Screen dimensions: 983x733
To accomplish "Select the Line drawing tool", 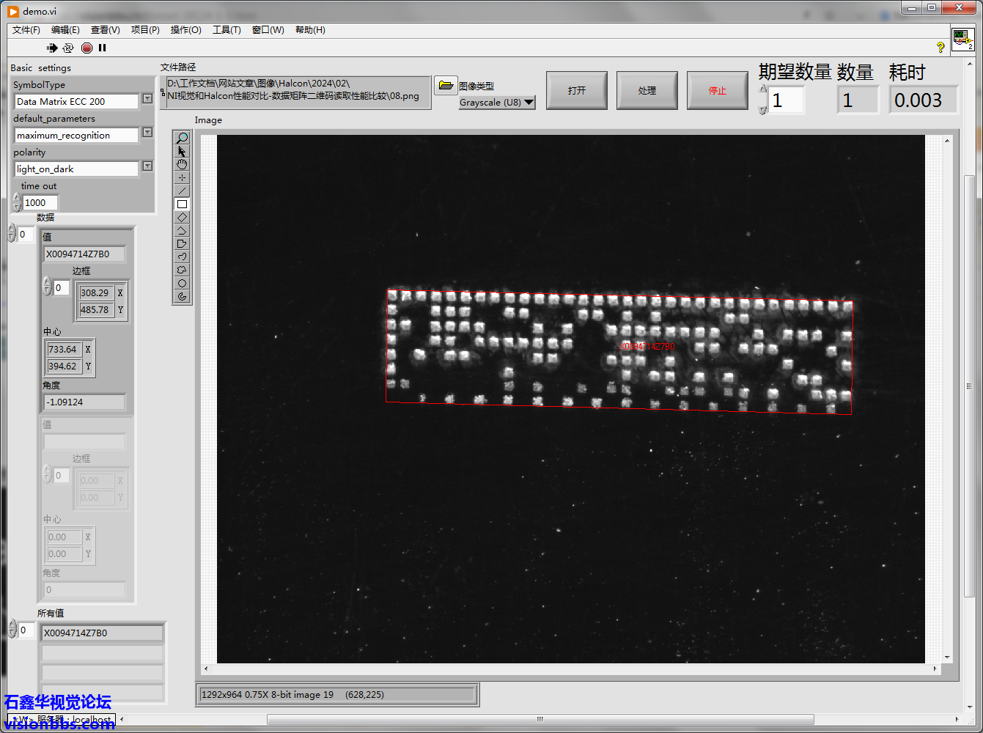I will [183, 191].
